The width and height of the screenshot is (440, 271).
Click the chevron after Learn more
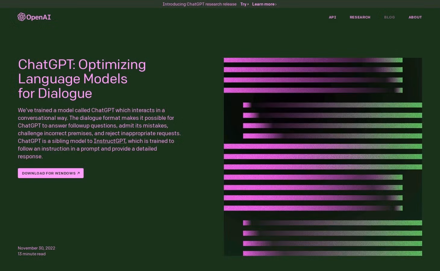point(276,4)
